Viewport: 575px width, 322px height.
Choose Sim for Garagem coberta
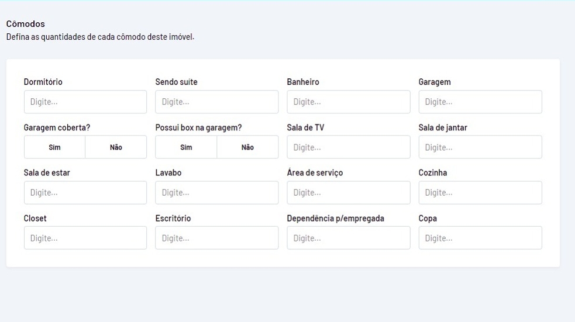click(x=54, y=147)
